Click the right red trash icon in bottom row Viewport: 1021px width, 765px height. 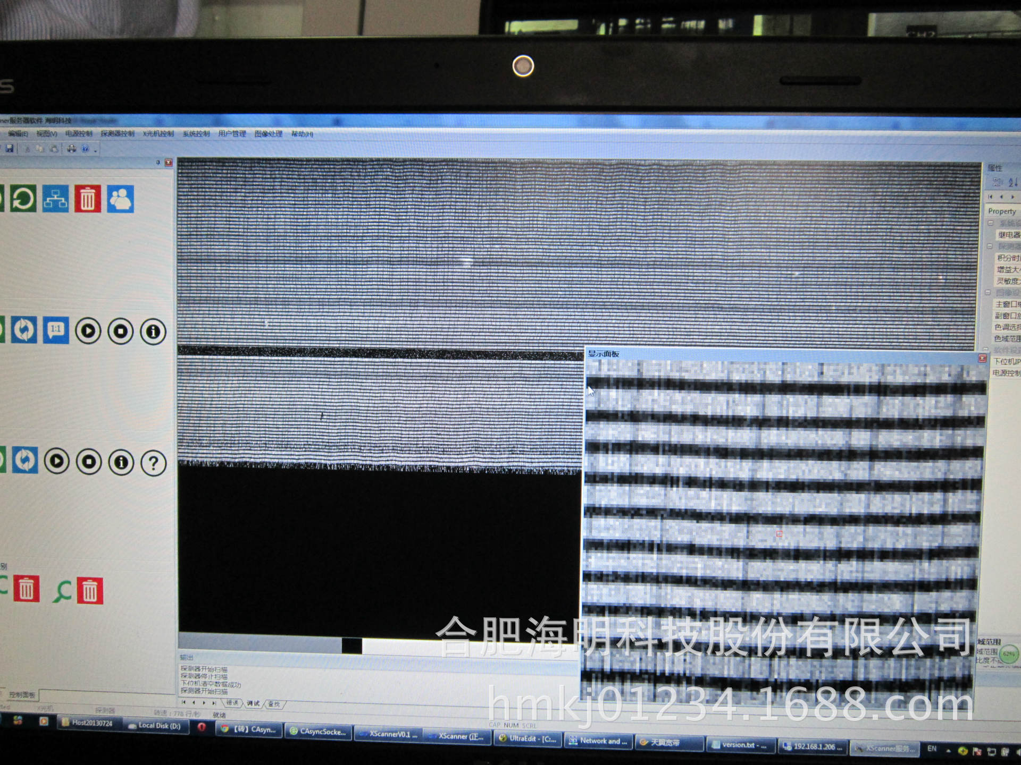(90, 591)
